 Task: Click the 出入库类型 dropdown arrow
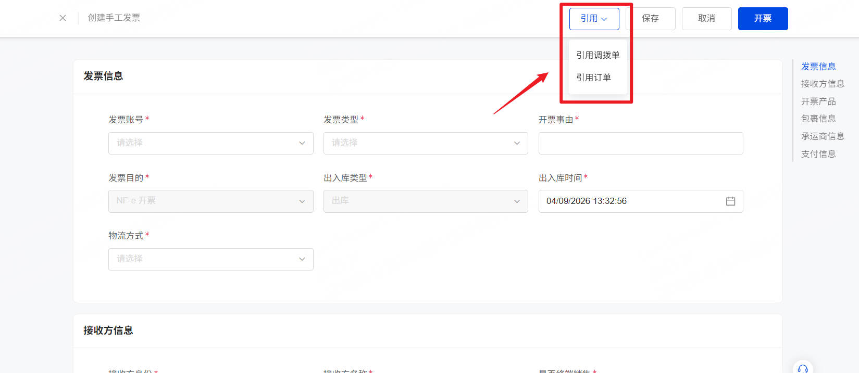517,201
